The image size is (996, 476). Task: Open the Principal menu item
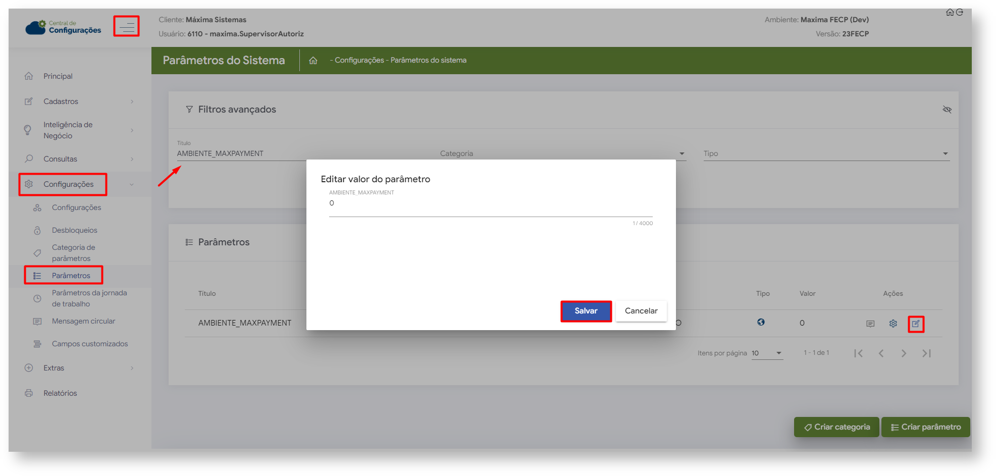click(58, 76)
